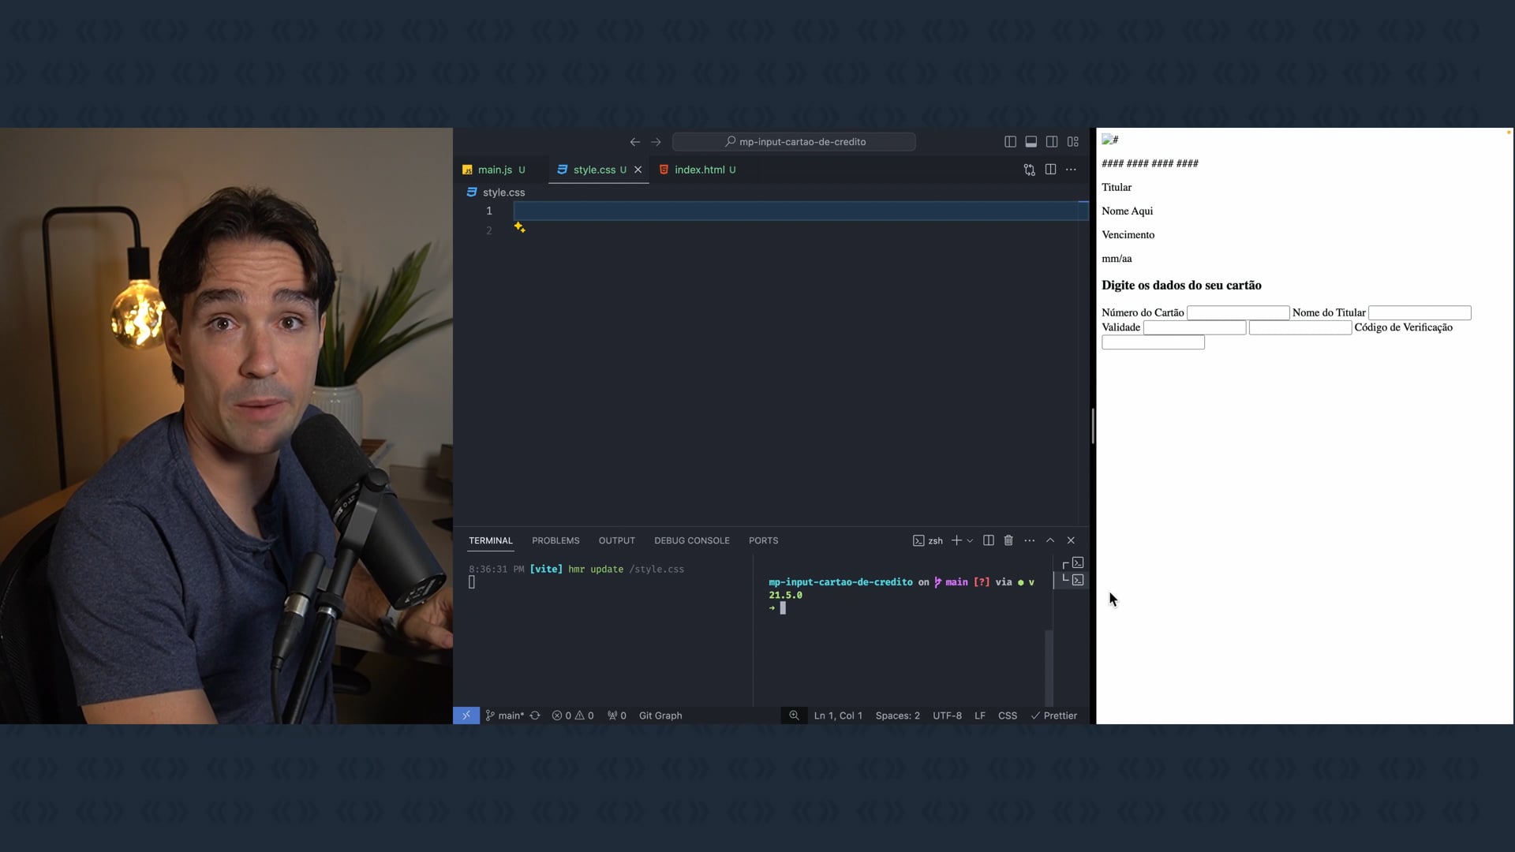Open the main.js editor tab

pyautogui.click(x=495, y=170)
